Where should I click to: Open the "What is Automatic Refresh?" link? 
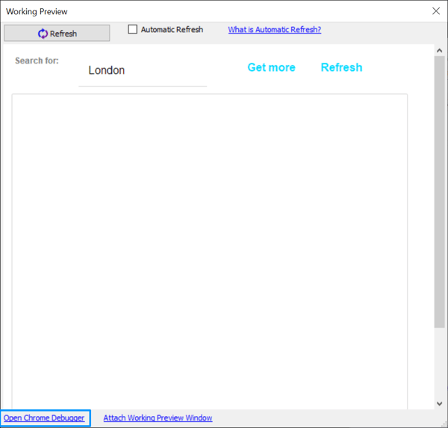[x=274, y=30]
